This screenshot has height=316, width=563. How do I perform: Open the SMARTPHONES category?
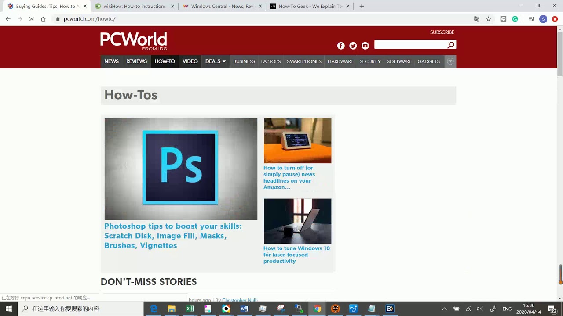[x=304, y=61]
